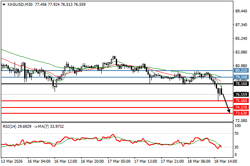Select the 80.210 blue price level label
Screen dimensions: 250x166
(x=241, y=71)
